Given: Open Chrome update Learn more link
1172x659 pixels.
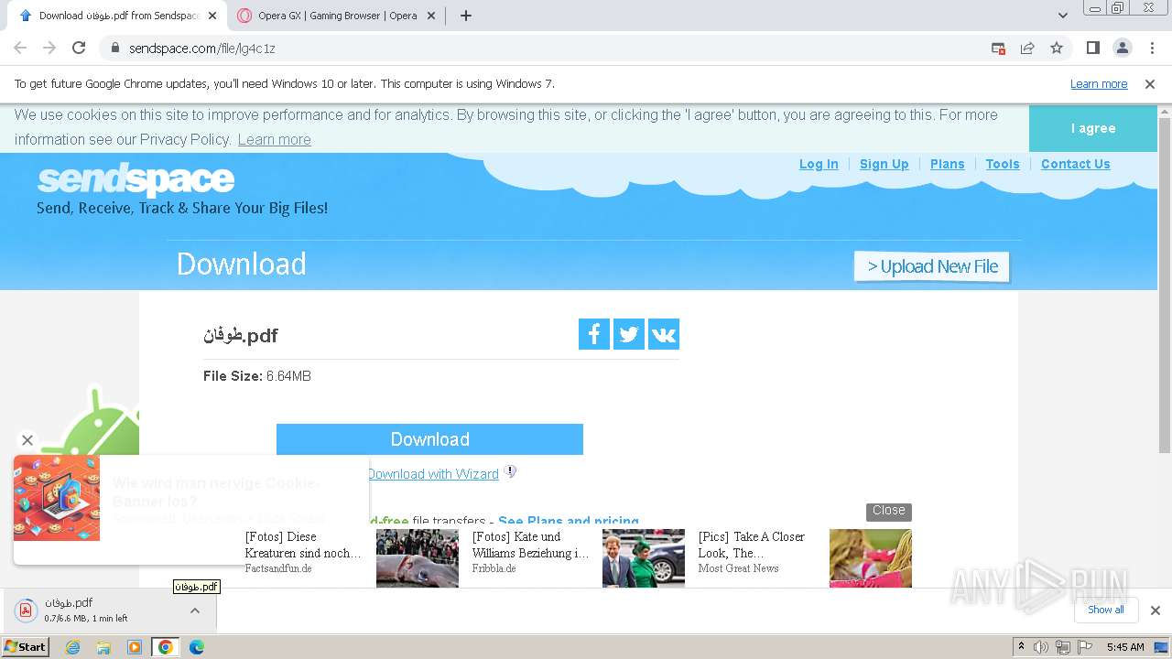Looking at the screenshot, I should (1099, 84).
